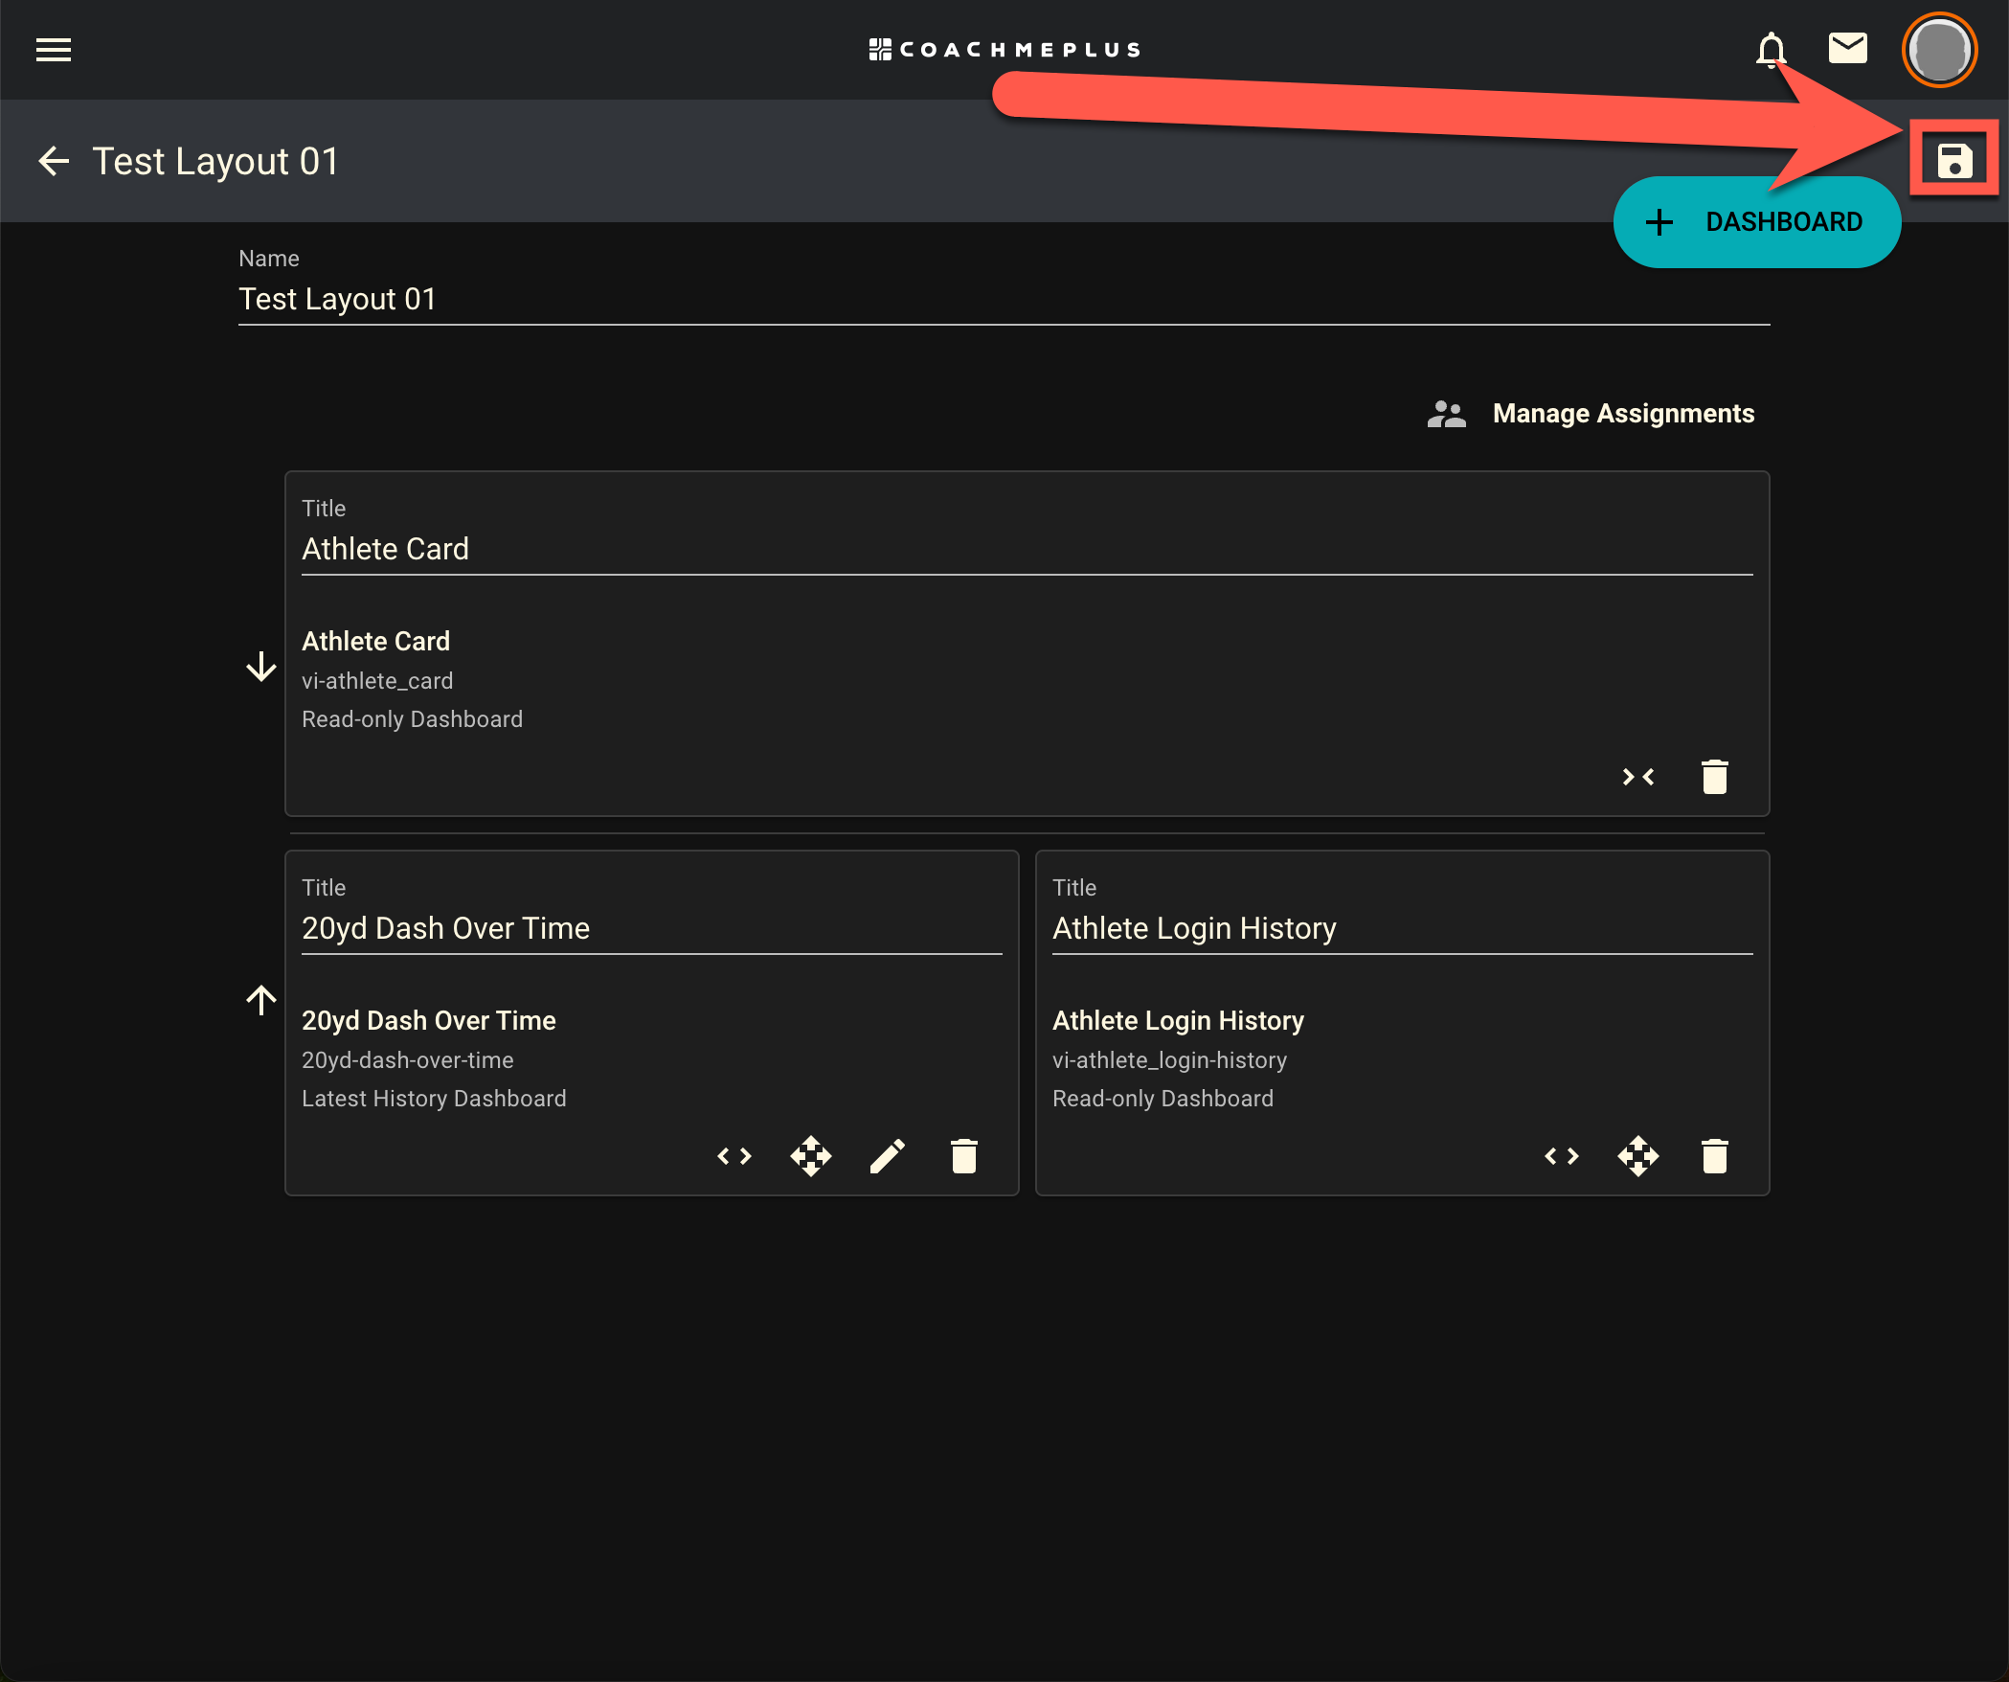
Task: Move the Athlete Card row down
Action: 260,667
